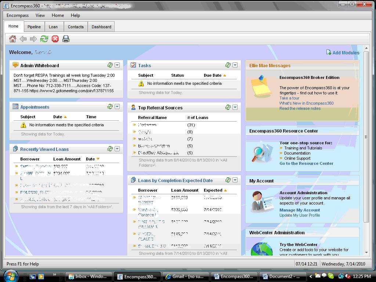Go forward with the right arrow toolbar icon
The height and width of the screenshot is (282, 376).
(33, 39)
